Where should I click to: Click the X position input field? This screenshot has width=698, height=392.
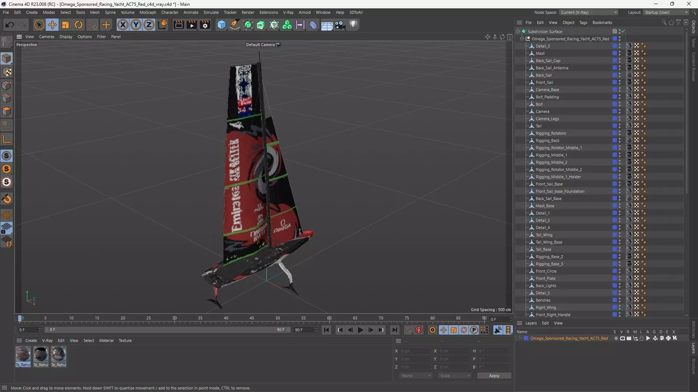pos(416,351)
